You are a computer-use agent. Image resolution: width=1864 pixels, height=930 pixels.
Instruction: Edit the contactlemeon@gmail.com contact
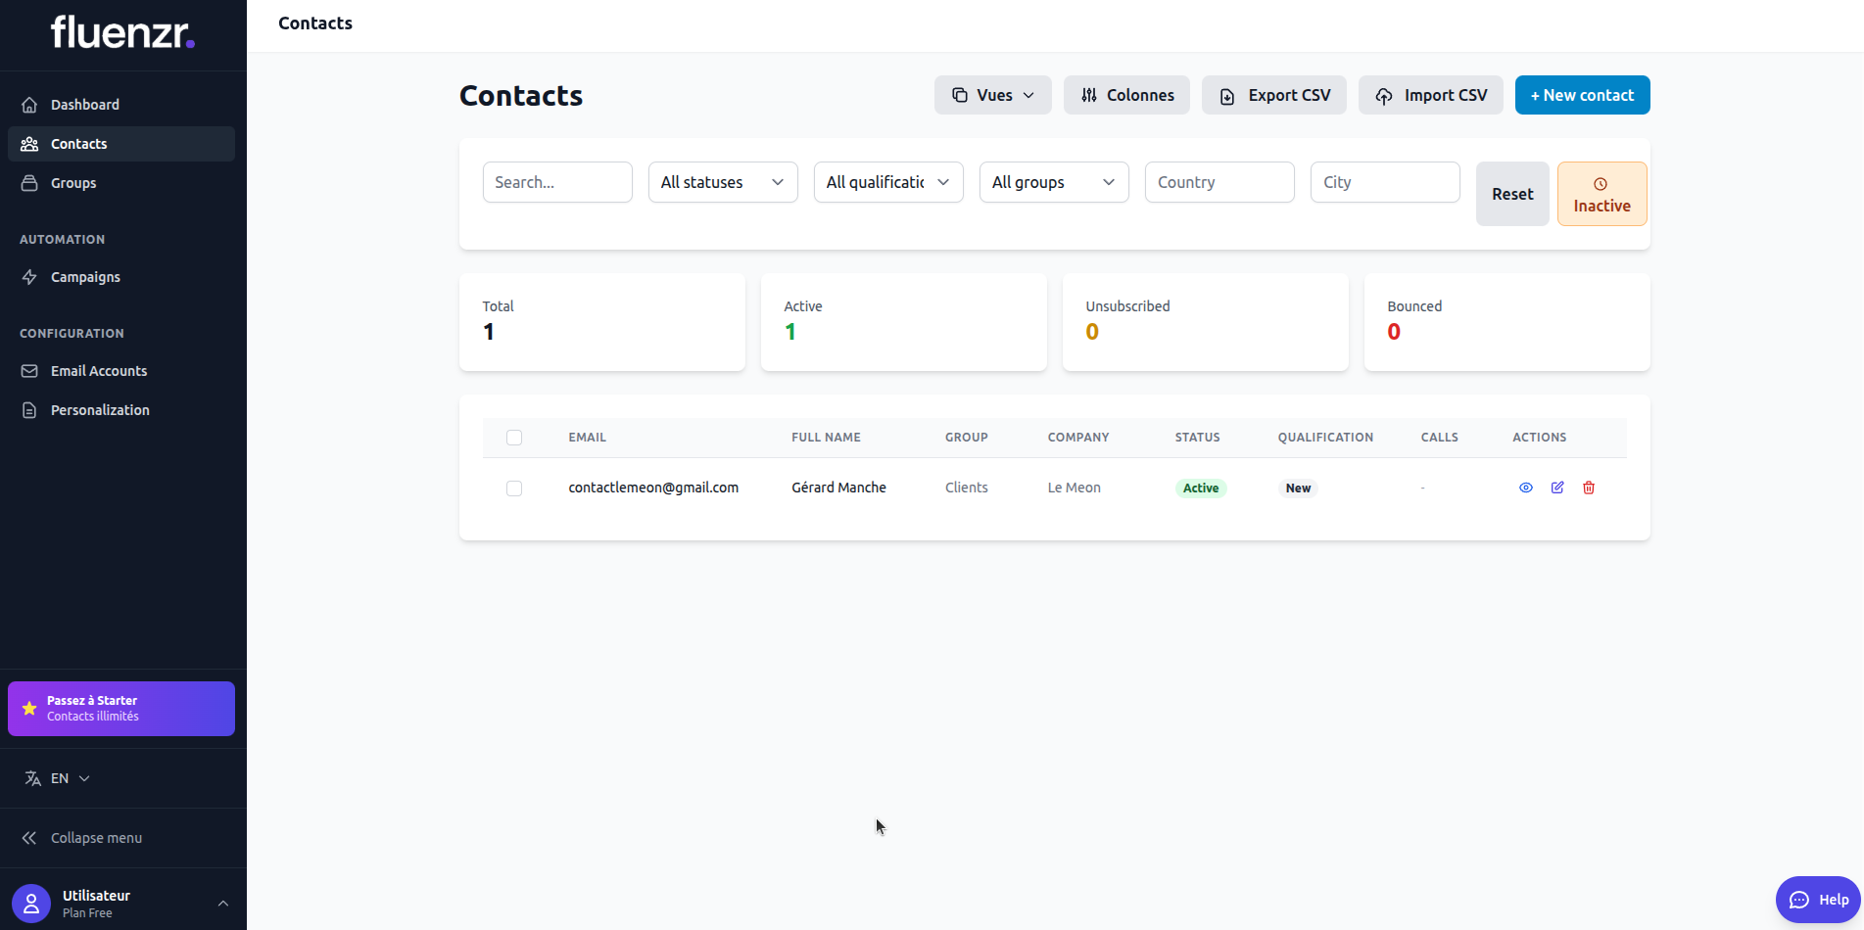(x=1557, y=487)
